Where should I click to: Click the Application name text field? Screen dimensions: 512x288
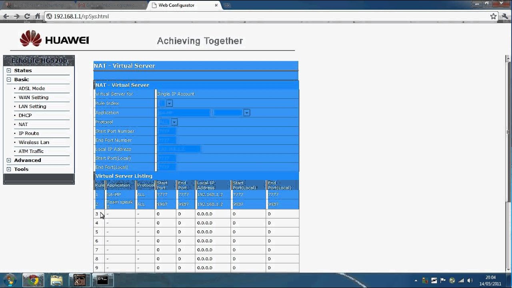[x=184, y=113]
